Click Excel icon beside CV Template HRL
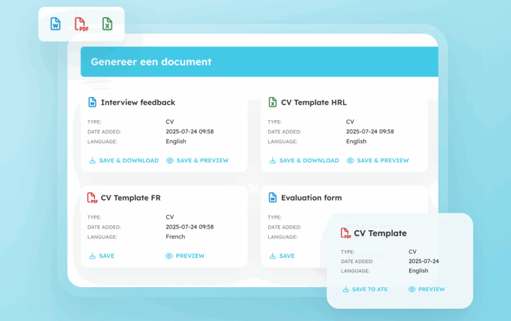This screenshot has width=511, height=321. point(273,103)
